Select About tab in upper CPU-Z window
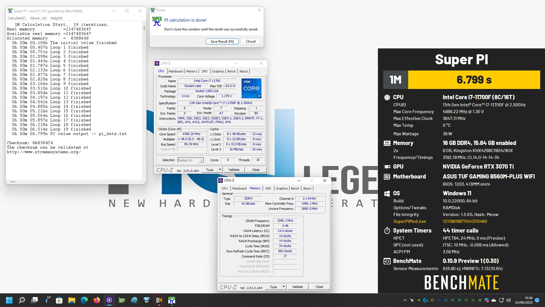This screenshot has height=307, width=545. [244, 71]
